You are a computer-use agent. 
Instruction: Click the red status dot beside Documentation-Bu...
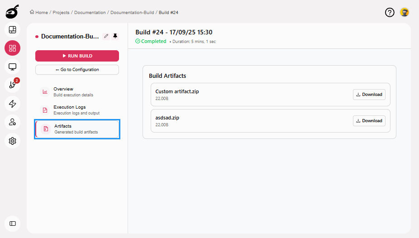pyautogui.click(x=37, y=37)
